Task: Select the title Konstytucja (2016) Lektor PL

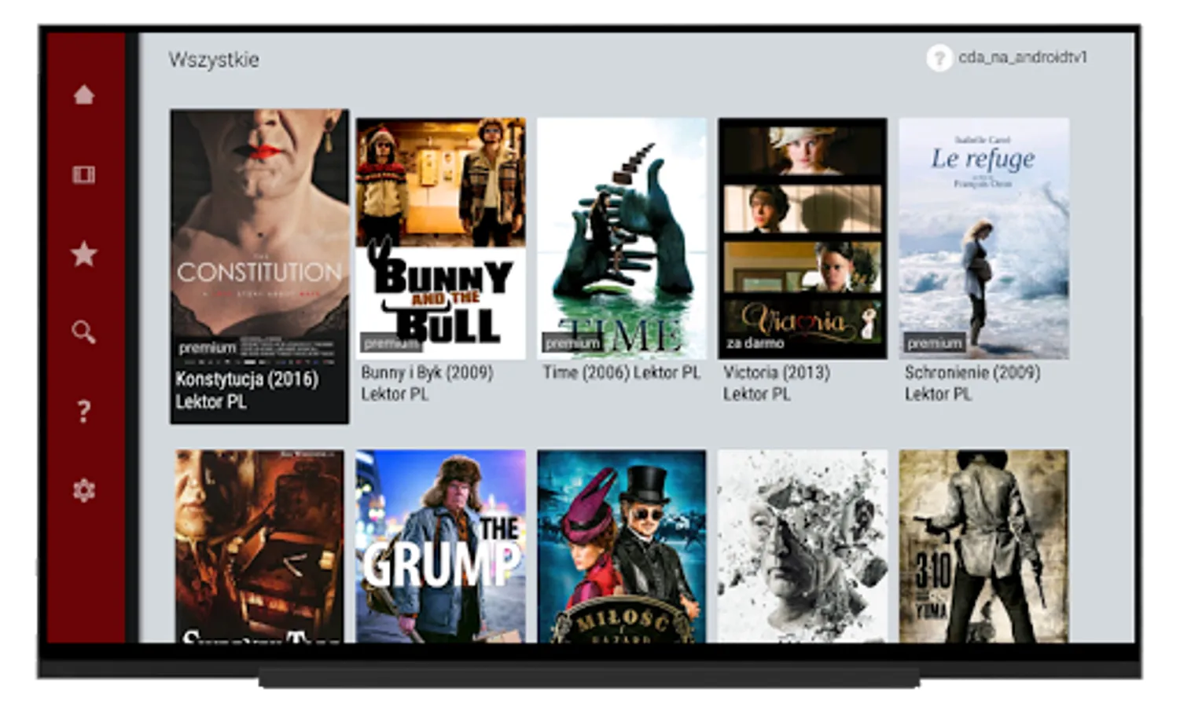Action: coord(247,390)
